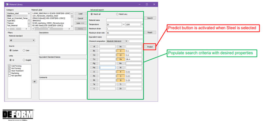The height and width of the screenshot is (121, 265).
Task: Check the Not specified filter
Action: [9, 76]
